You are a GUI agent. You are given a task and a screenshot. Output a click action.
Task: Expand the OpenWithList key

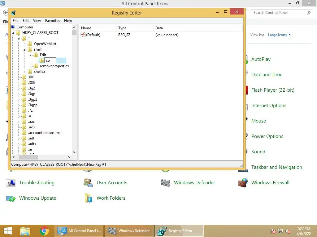[24, 44]
